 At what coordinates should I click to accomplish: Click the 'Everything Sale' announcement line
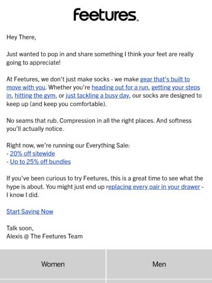(x=68, y=146)
